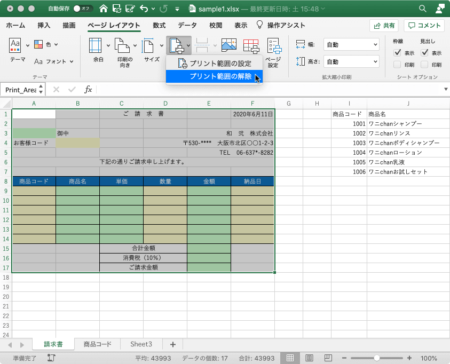Screen dimensions: 450x364
Task: Open the Quick Access toolbar customize arrow
Action: [177, 9]
